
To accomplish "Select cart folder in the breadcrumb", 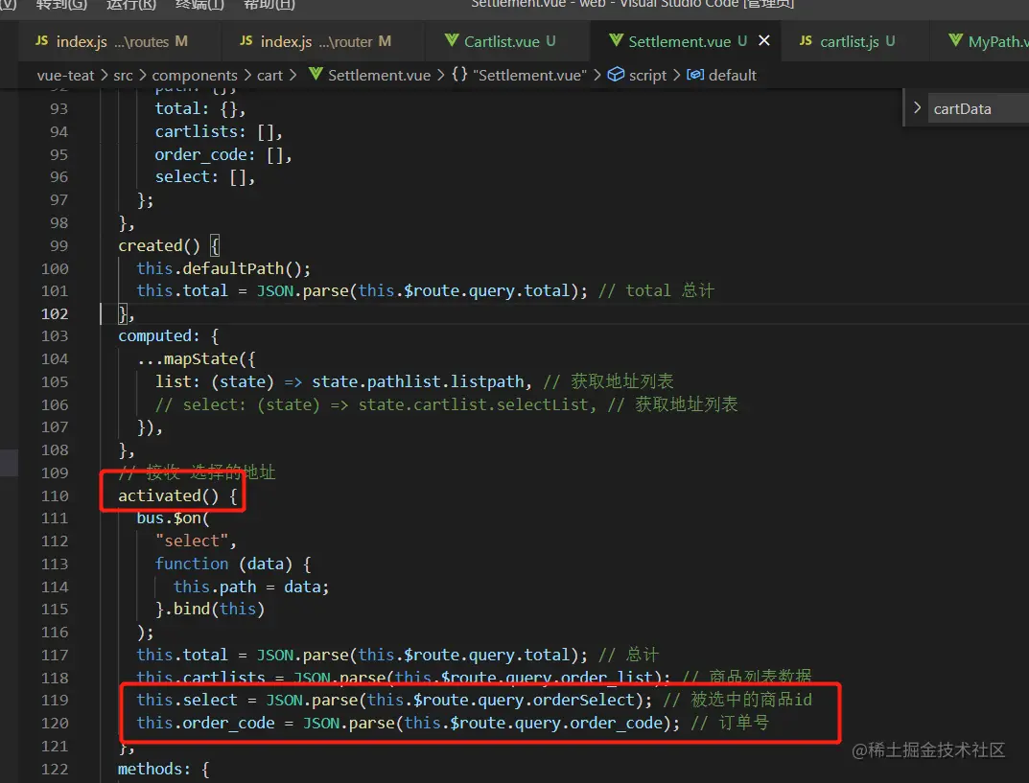I will pos(269,76).
